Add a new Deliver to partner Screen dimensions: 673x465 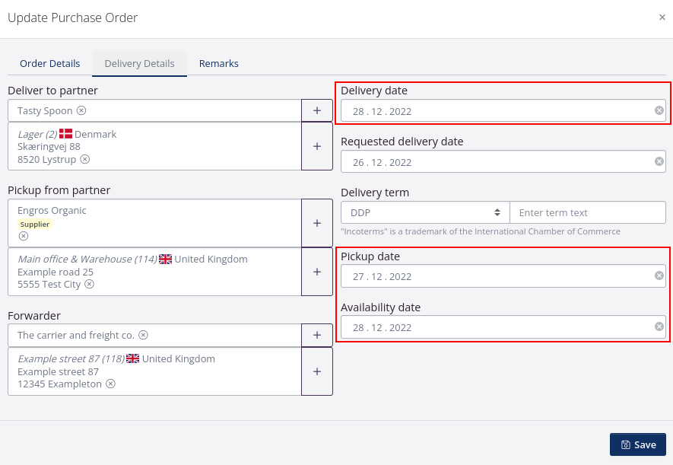coord(317,111)
